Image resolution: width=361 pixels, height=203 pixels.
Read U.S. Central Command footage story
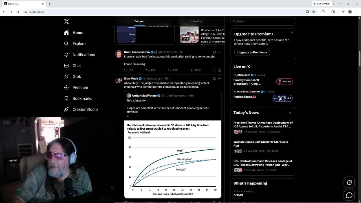point(263,166)
